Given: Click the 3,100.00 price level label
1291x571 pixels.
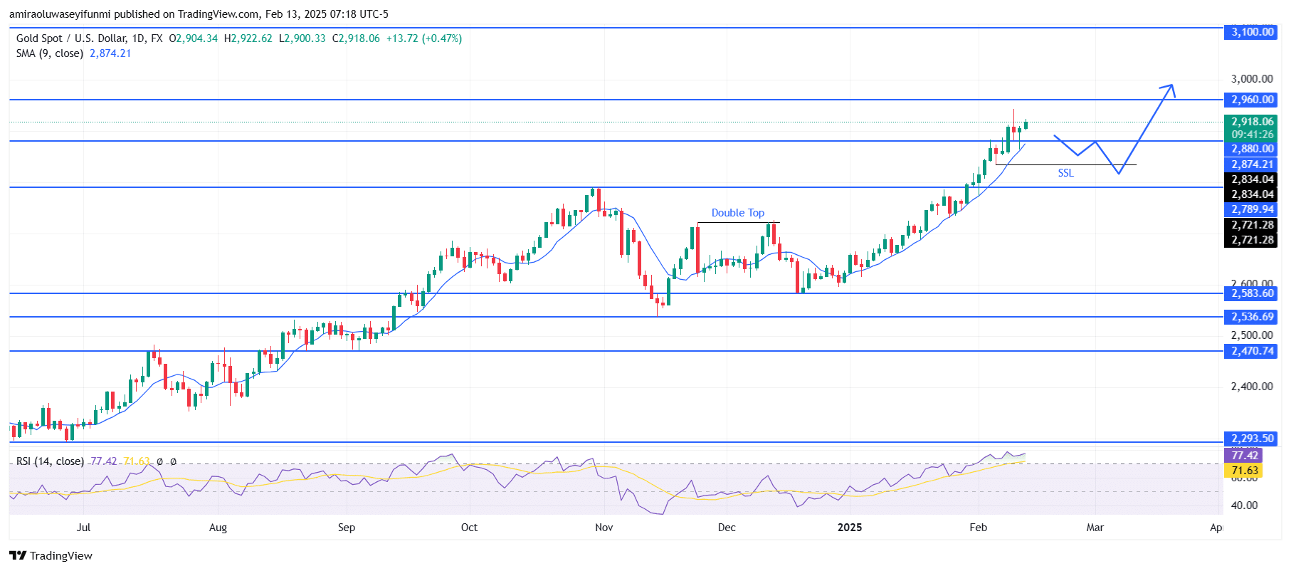Looking at the screenshot, I should tap(1250, 32).
